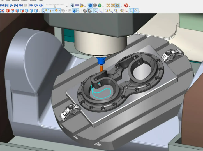Rewind simulation to the start
The width and height of the screenshot is (203, 151).
(x=2, y=5)
